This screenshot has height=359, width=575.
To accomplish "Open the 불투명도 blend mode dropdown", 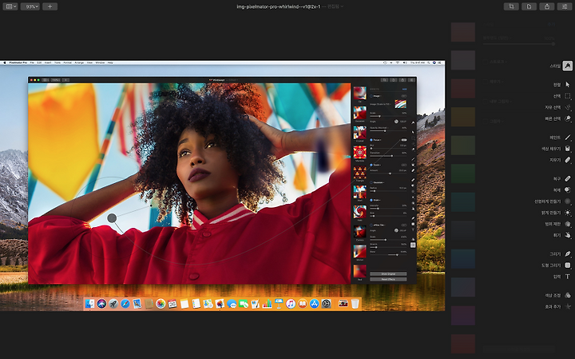I will [x=498, y=38].
